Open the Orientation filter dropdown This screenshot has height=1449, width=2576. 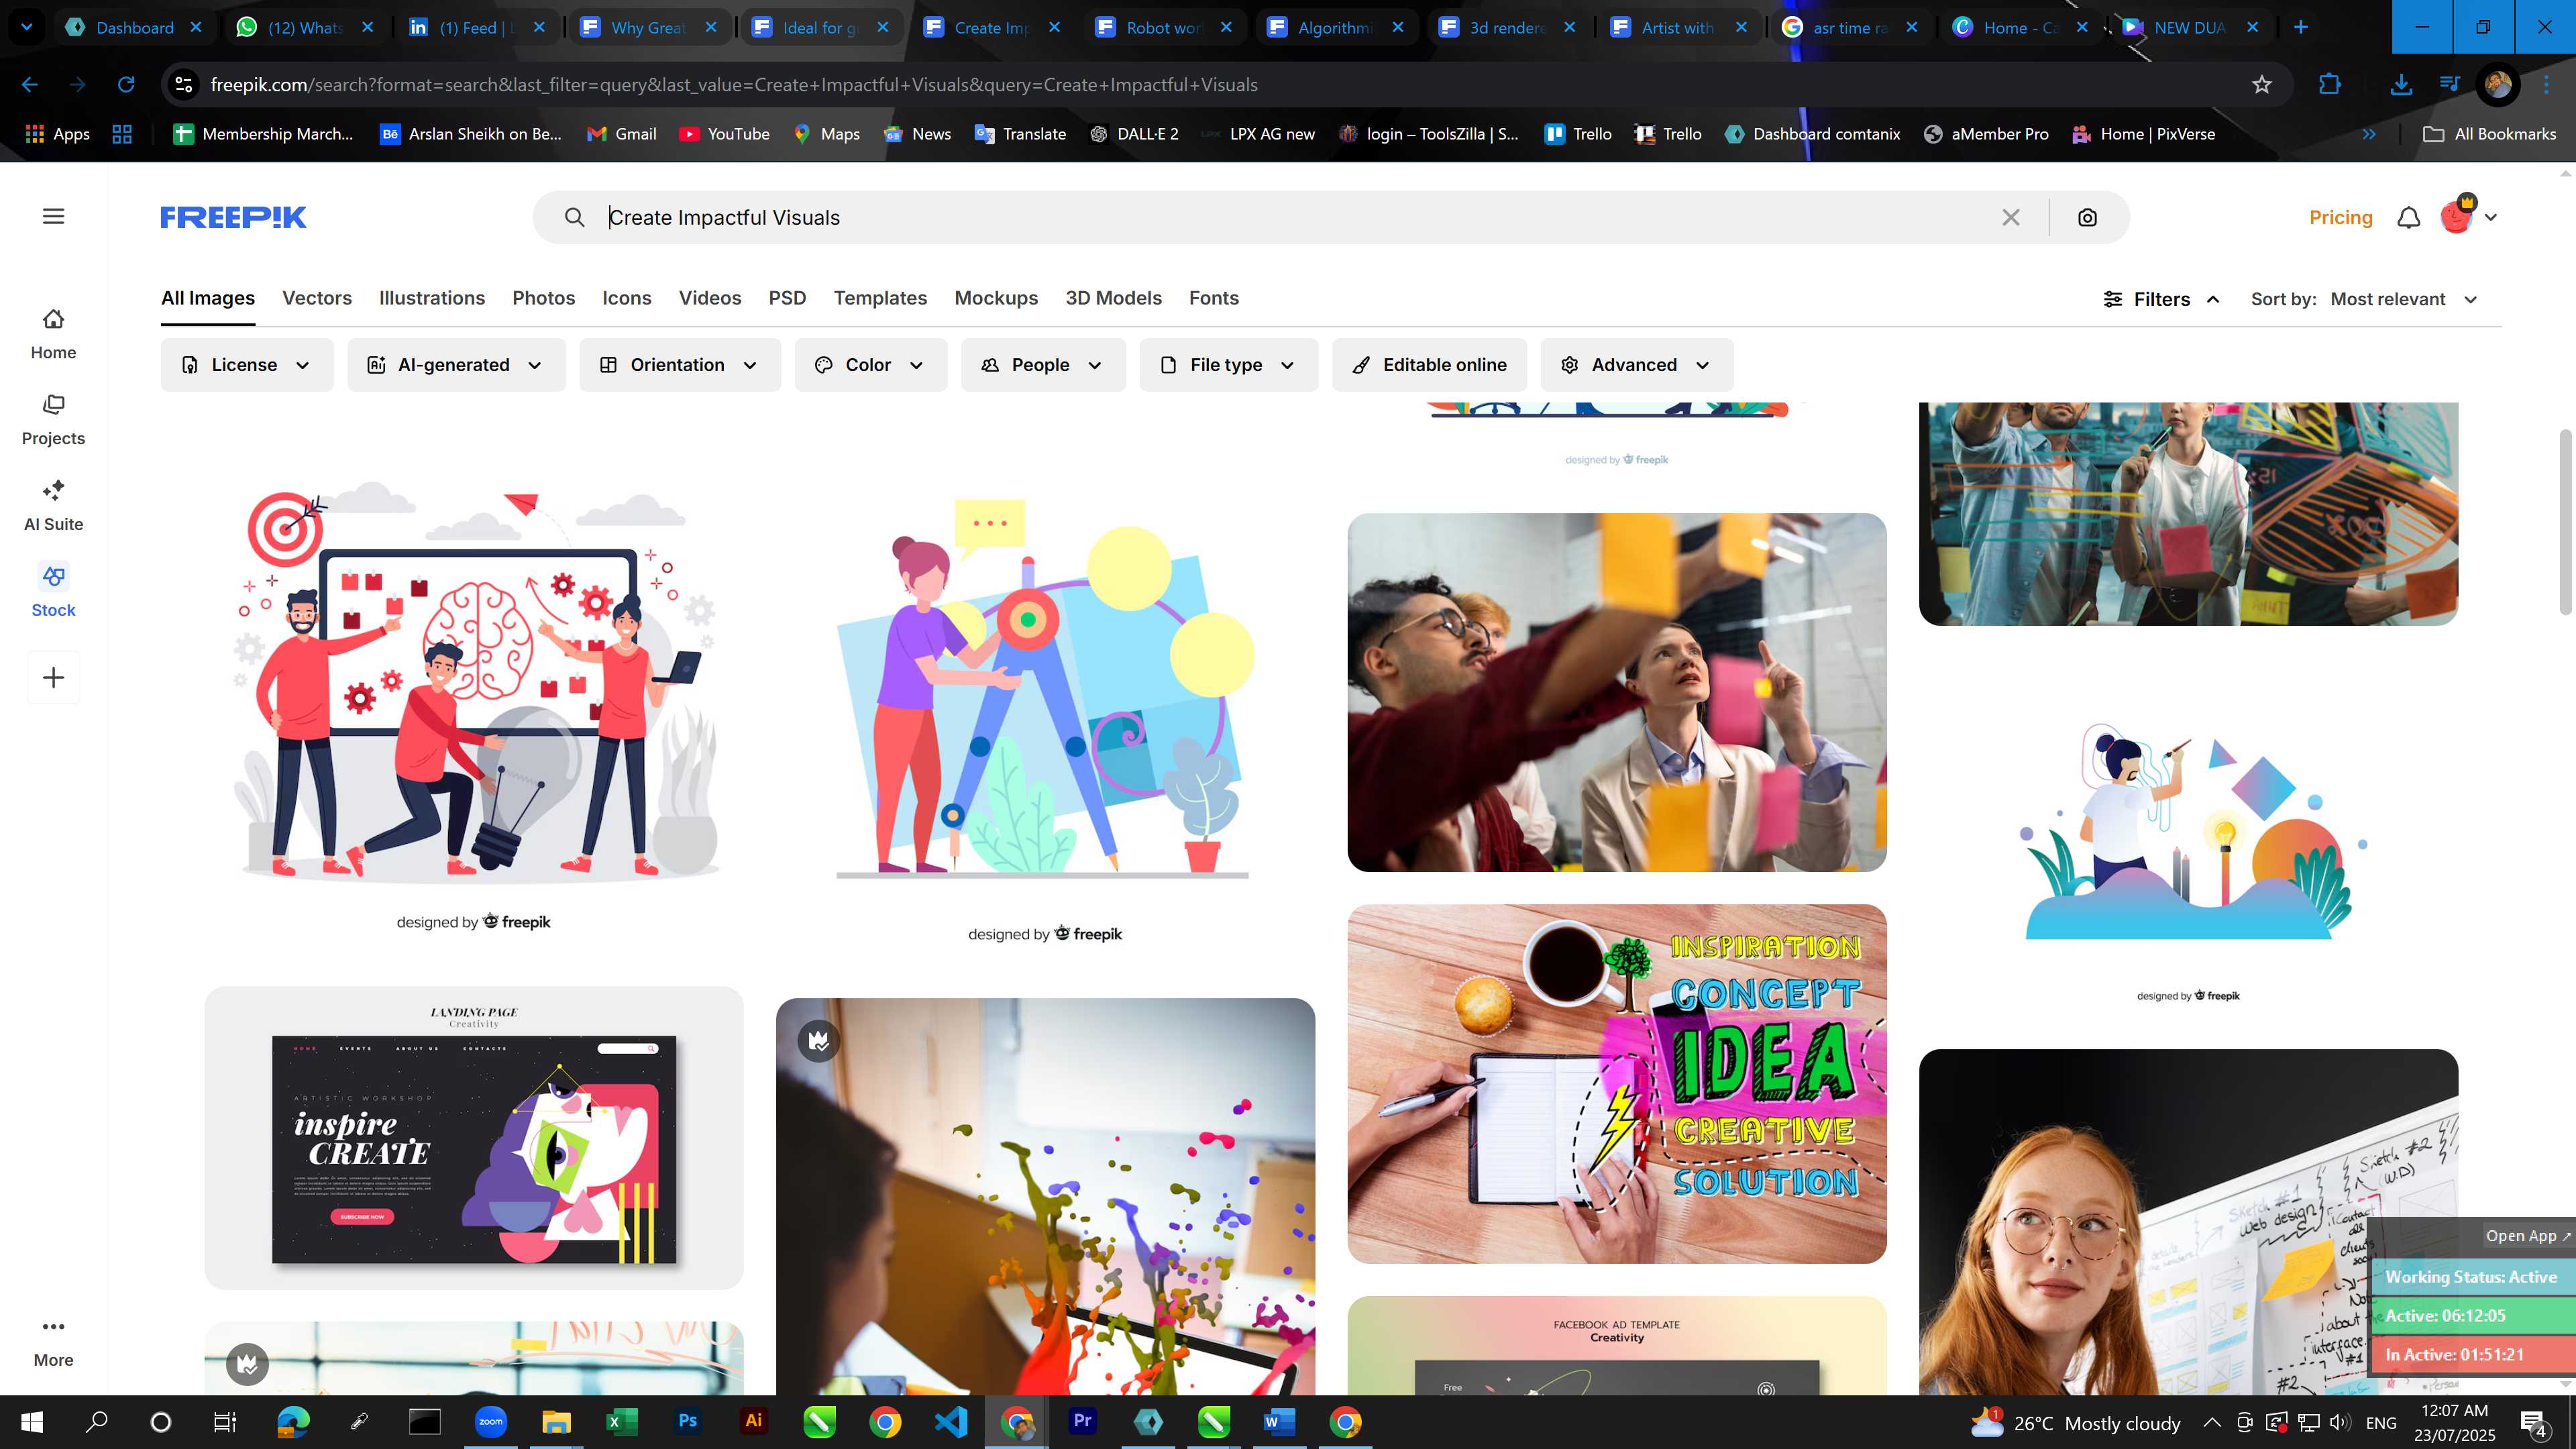(680, 365)
